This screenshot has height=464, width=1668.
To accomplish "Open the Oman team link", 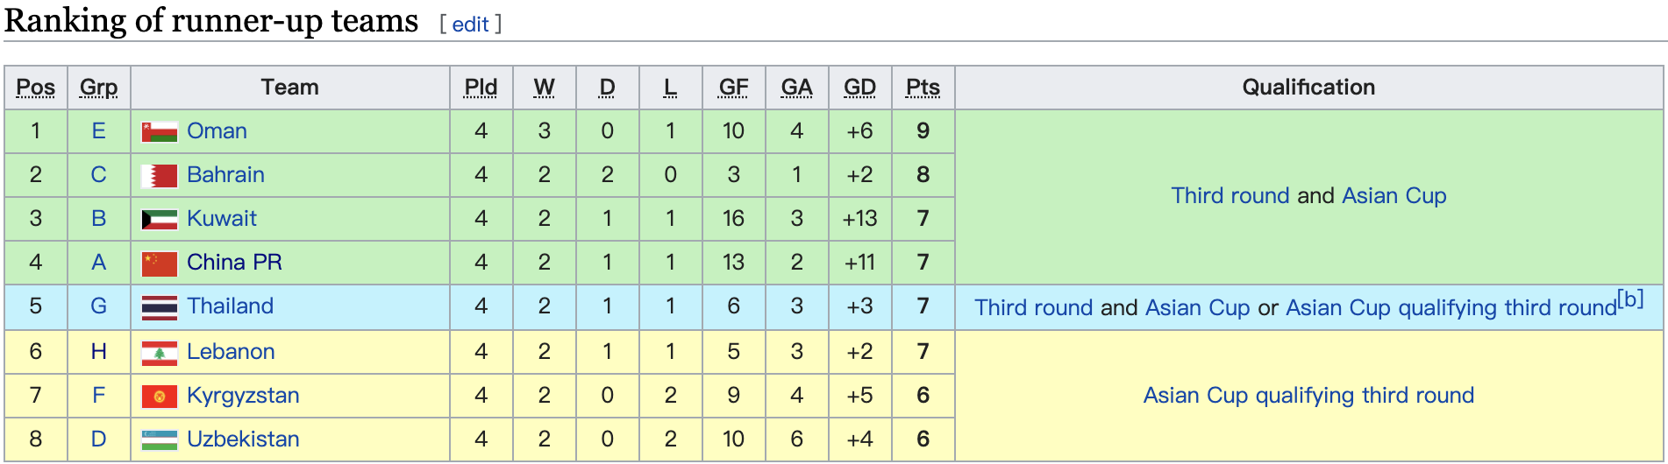I will (217, 131).
